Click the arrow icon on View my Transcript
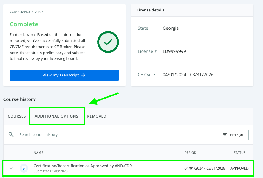 (83, 75)
